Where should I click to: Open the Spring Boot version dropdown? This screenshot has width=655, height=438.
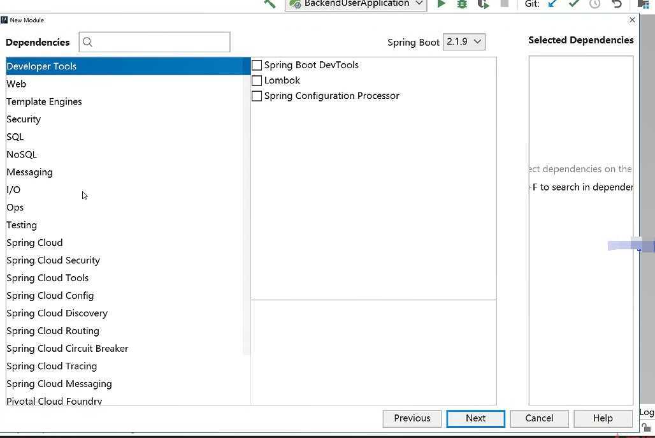click(x=464, y=42)
